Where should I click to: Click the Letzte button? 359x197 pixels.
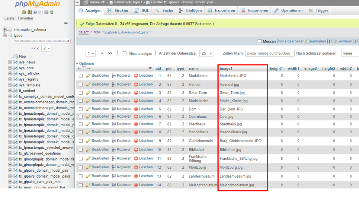click(9, 18)
